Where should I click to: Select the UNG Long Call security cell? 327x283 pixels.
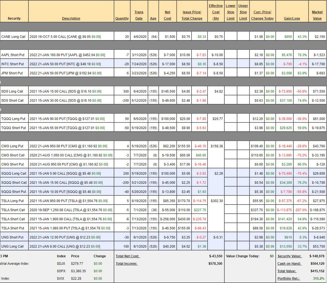pos(13,247)
